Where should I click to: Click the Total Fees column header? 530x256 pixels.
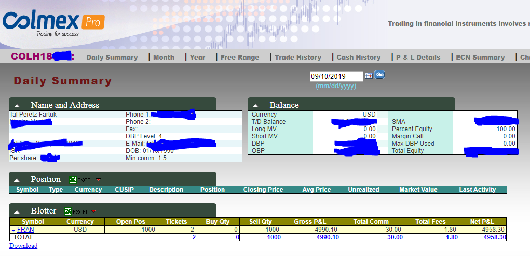coord(431,222)
